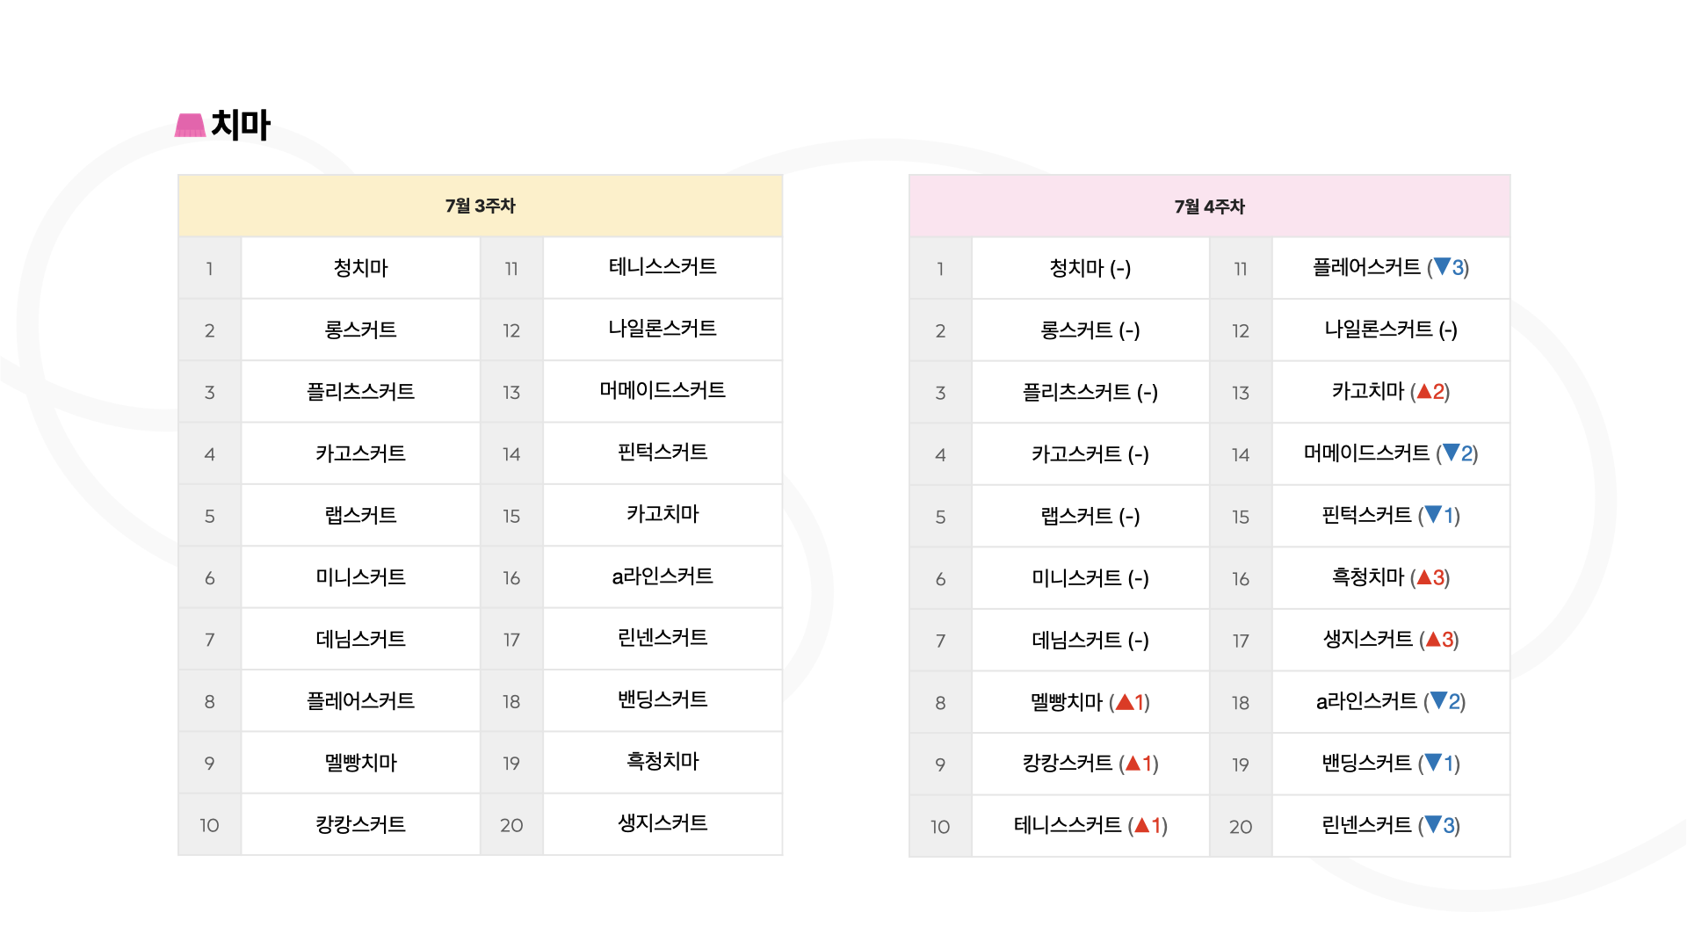Click the red up arrow beside 캉캉스커트
The width and height of the screenshot is (1687, 949).
1133,764
